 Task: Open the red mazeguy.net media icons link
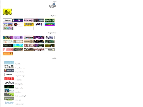point(9,79)
